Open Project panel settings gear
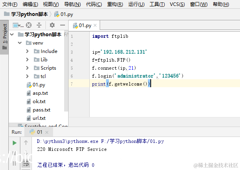240x170 pixels. [x=52, y=25]
